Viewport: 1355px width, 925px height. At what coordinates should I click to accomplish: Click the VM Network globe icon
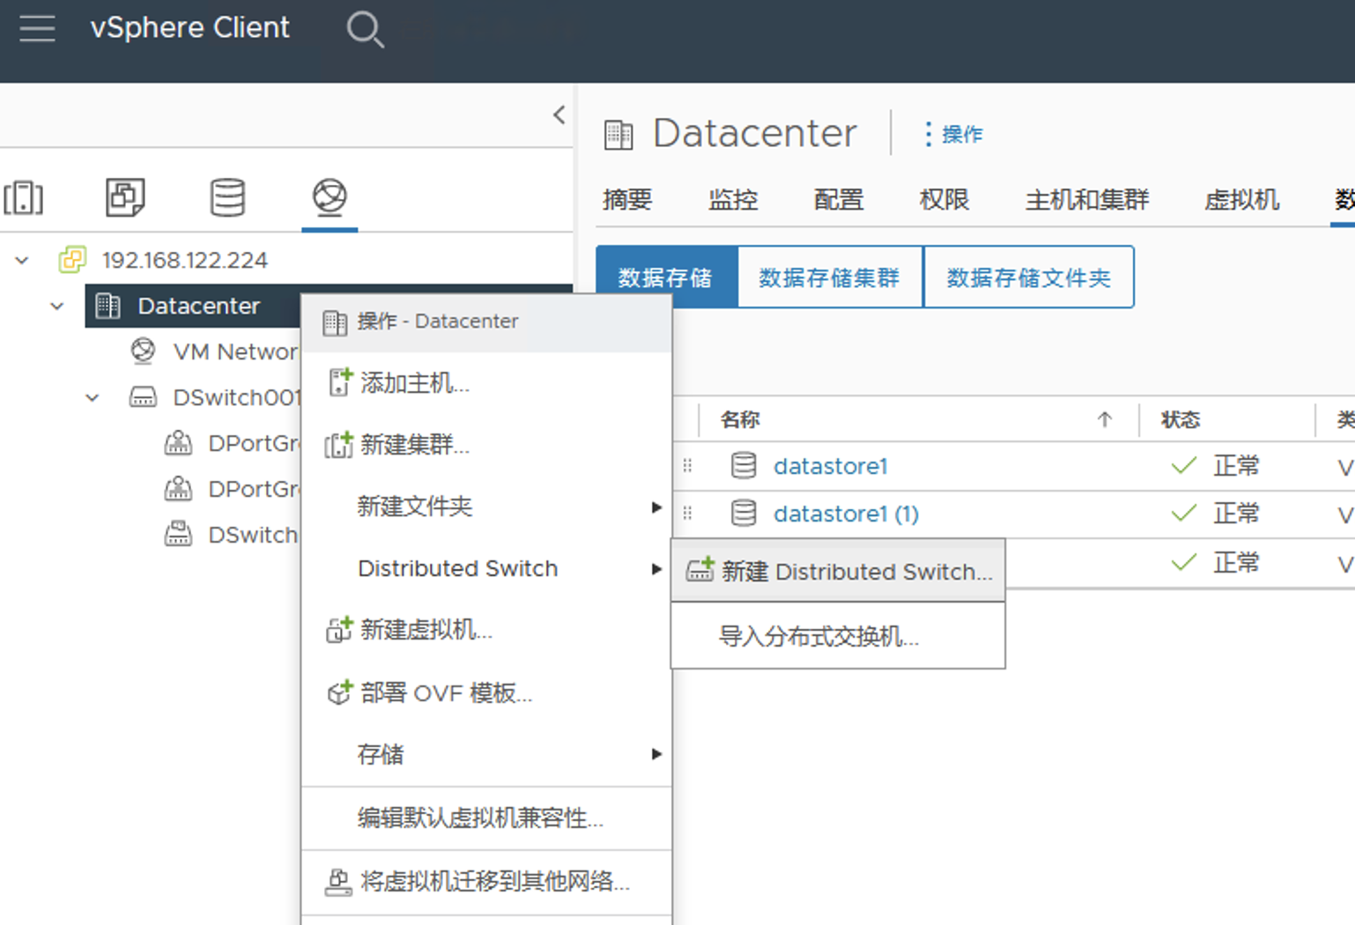143,351
